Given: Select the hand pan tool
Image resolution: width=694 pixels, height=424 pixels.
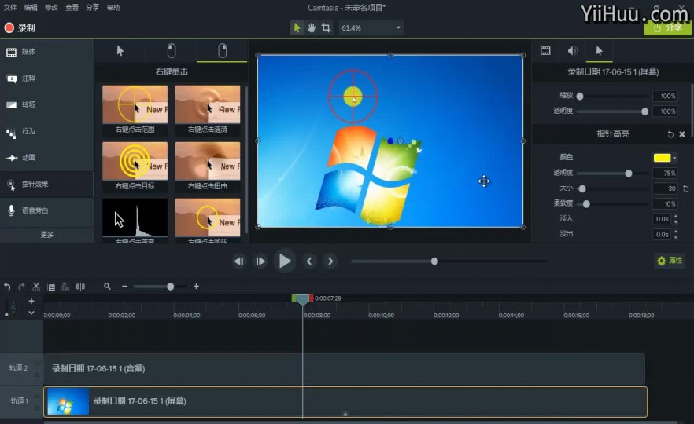Looking at the screenshot, I should coord(312,27).
